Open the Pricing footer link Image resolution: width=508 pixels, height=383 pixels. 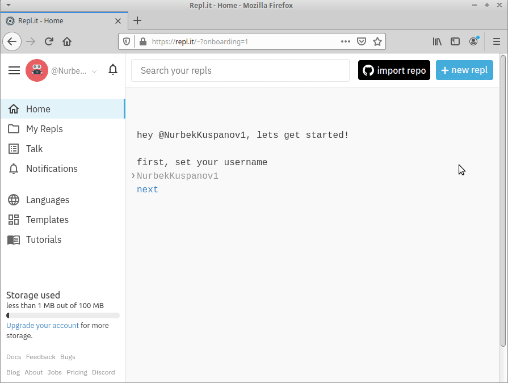coord(77,372)
